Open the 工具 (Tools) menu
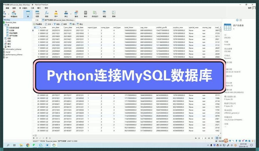This screenshot has height=151, width=259. coord(32,8)
